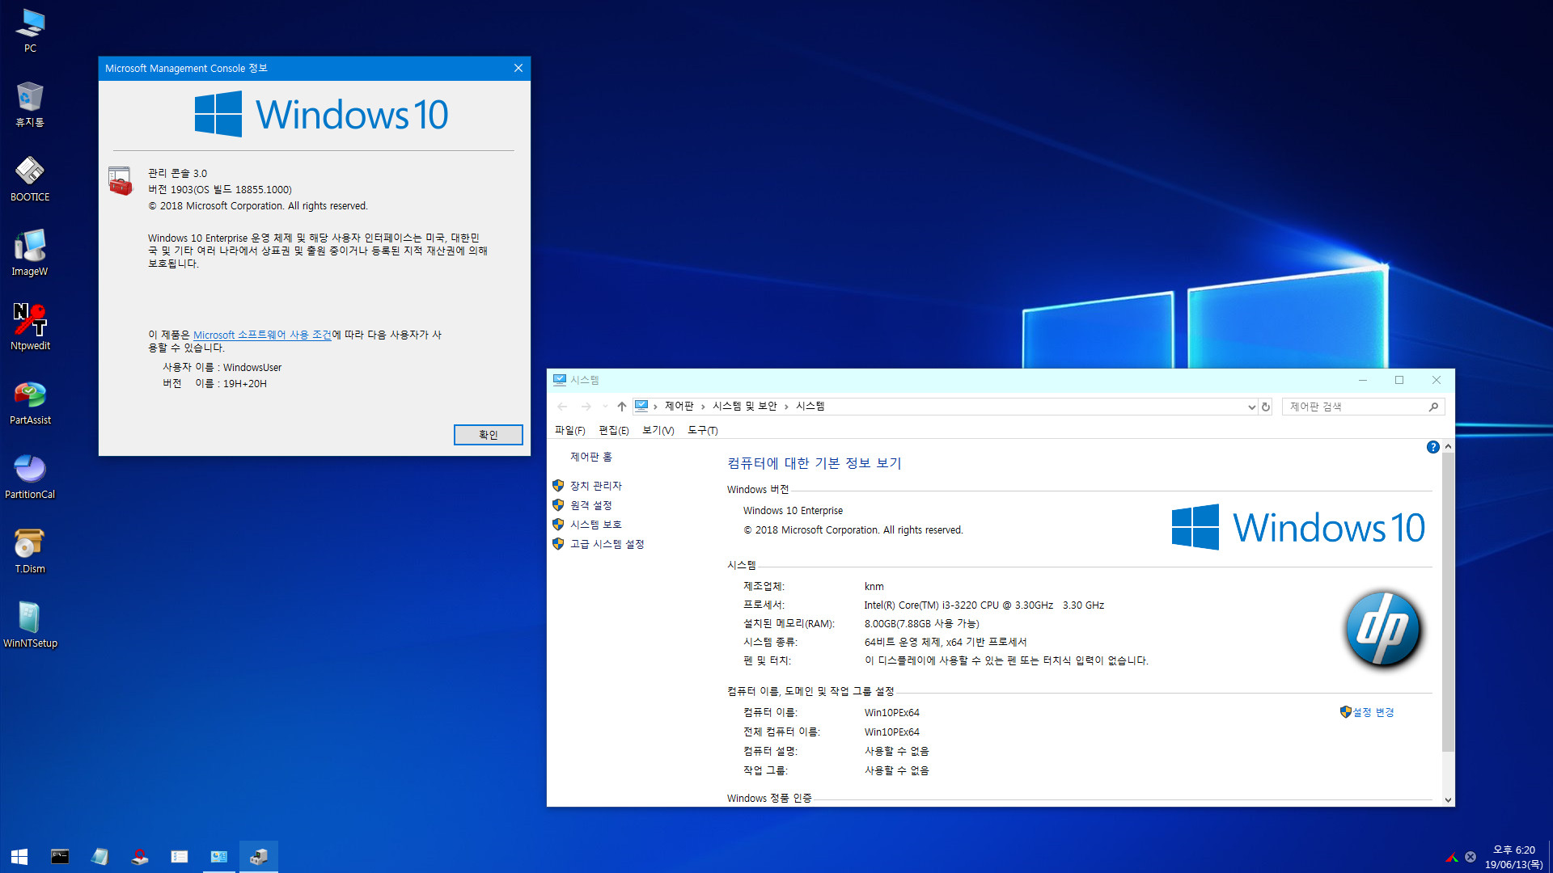The image size is (1553, 873).
Task: Close the Microsoft Management Console dialog
Action: (518, 68)
